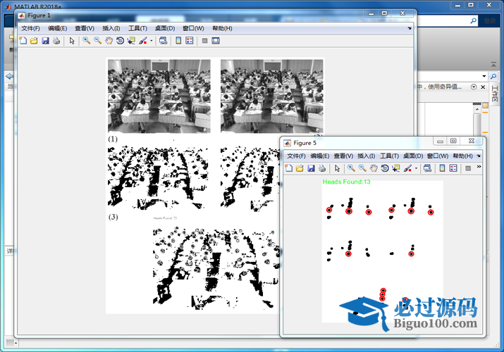The image size is (504, 352).
Task: Open 桌面(D) menu in Figure 1
Action: point(165,28)
